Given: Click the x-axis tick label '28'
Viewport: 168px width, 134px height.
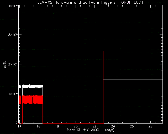Looking at the screenshot, I should click(x=150, y=126).
